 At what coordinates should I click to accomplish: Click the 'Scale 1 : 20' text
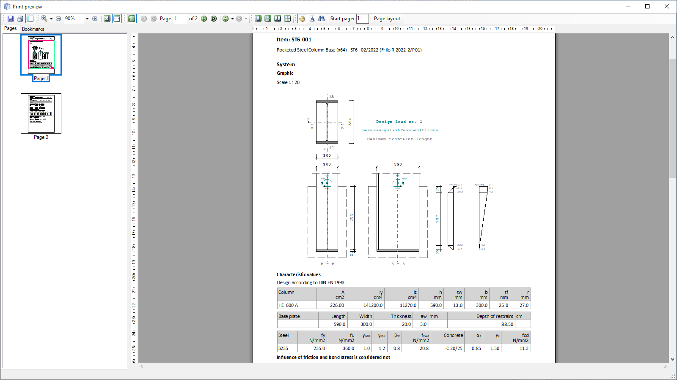click(x=288, y=82)
